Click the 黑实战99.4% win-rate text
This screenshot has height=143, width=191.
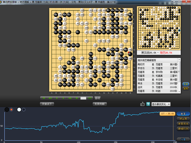click(149, 53)
